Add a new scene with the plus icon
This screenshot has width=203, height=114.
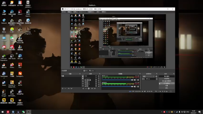62,88
